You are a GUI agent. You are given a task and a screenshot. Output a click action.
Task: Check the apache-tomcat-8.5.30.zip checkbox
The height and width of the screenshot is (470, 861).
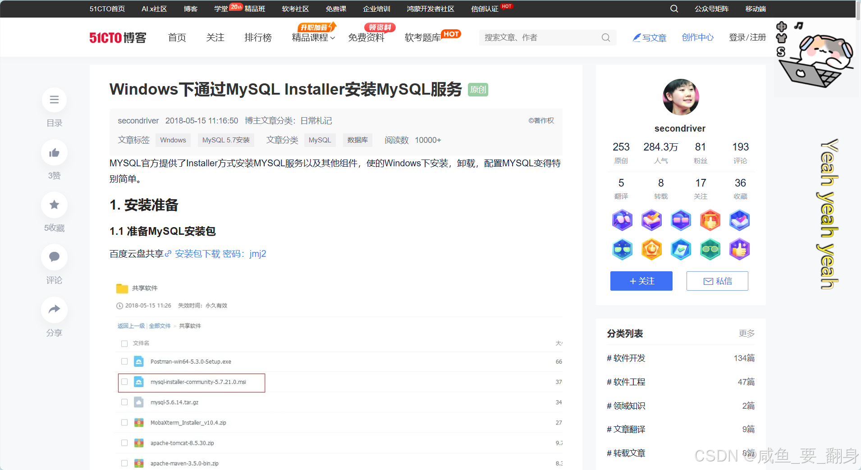click(x=124, y=443)
